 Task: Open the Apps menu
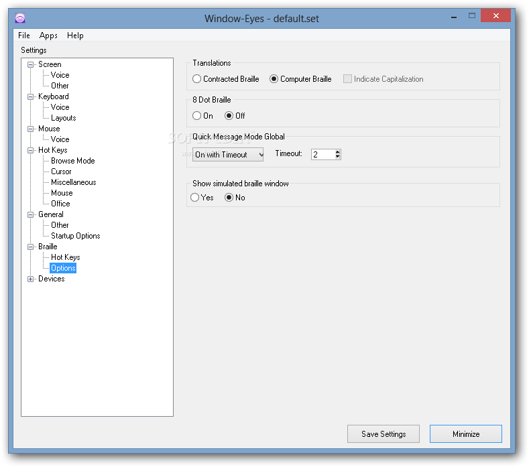click(48, 36)
